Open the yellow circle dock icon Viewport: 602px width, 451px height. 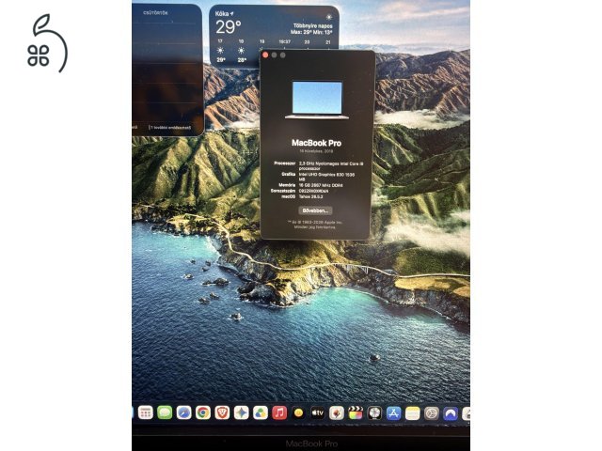pos(298,413)
